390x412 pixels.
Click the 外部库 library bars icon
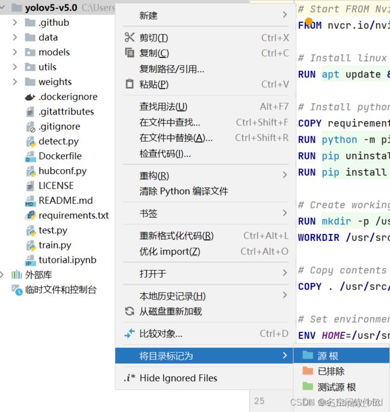pos(17,275)
